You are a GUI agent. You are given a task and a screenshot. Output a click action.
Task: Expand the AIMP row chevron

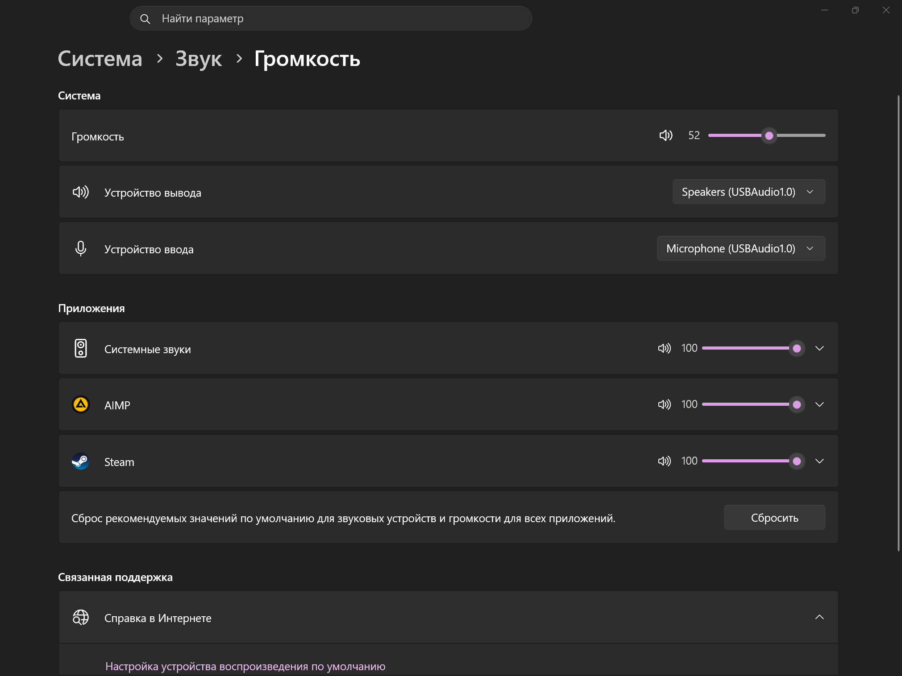pyautogui.click(x=819, y=404)
